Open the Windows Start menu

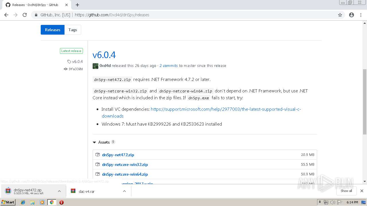point(8,202)
